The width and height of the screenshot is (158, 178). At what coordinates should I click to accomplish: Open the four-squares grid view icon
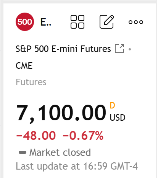tap(77, 22)
